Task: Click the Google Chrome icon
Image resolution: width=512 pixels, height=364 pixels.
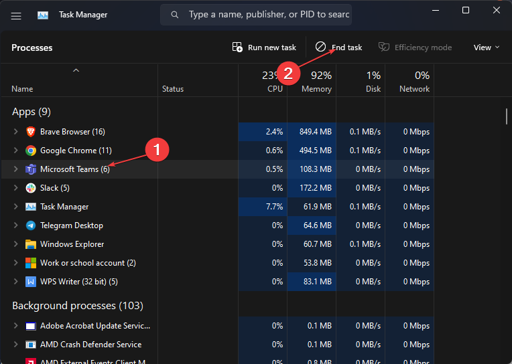Action: tap(31, 151)
